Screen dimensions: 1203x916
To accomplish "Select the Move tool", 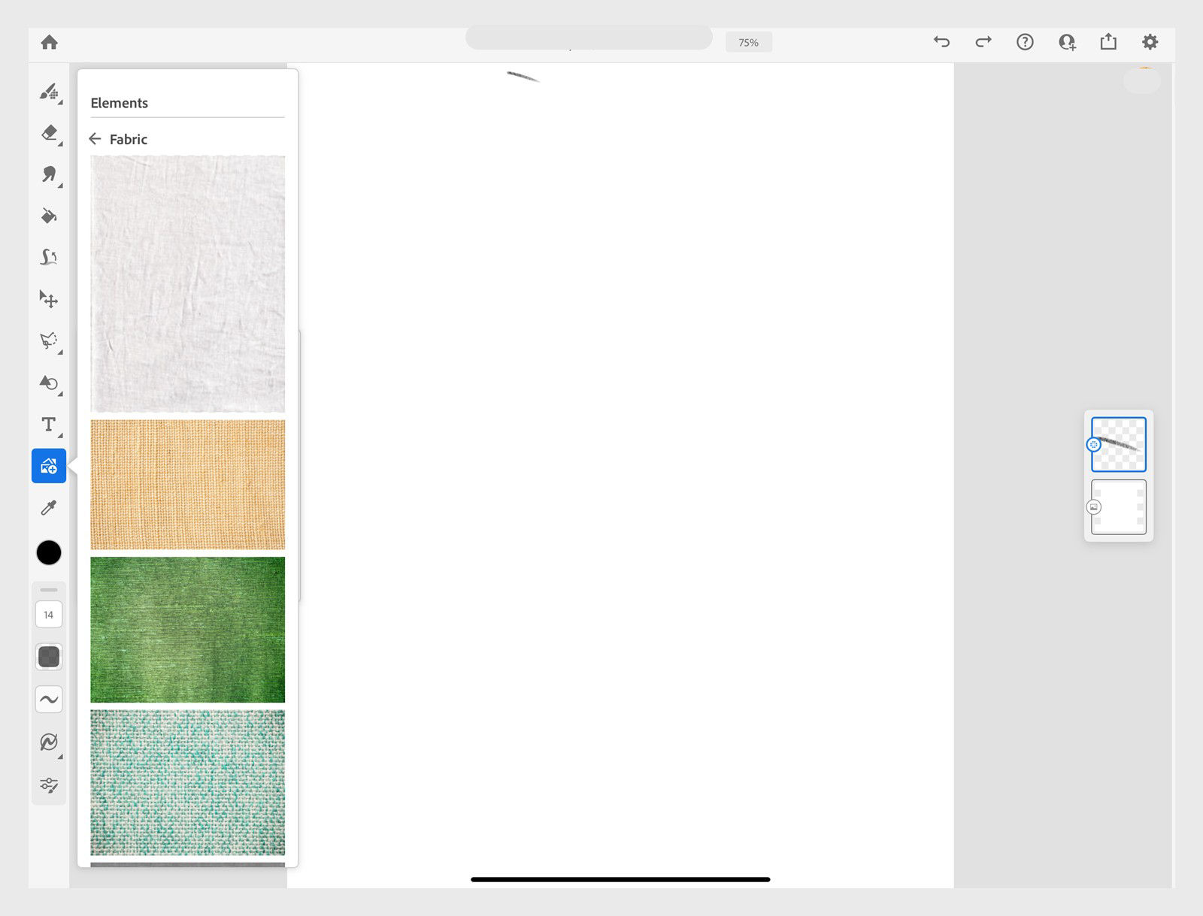I will [48, 298].
